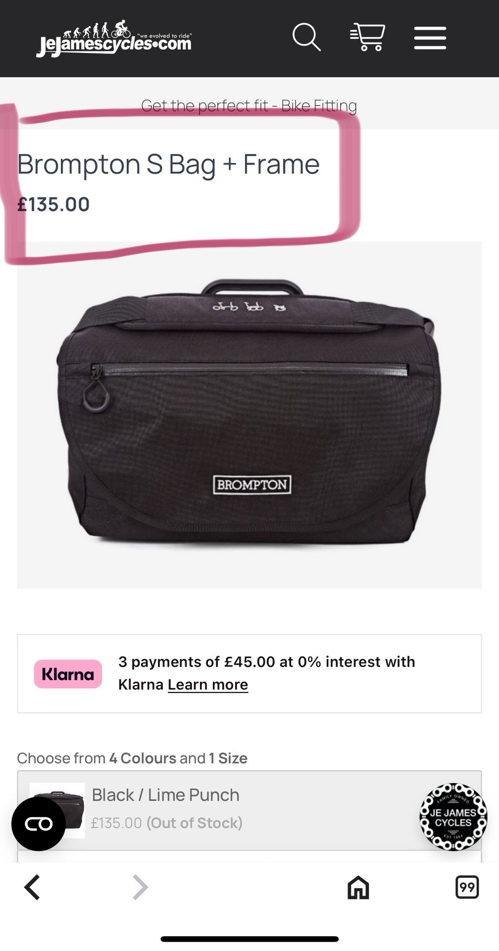
Task: Tap the browser forward arrow
Action: click(x=140, y=887)
